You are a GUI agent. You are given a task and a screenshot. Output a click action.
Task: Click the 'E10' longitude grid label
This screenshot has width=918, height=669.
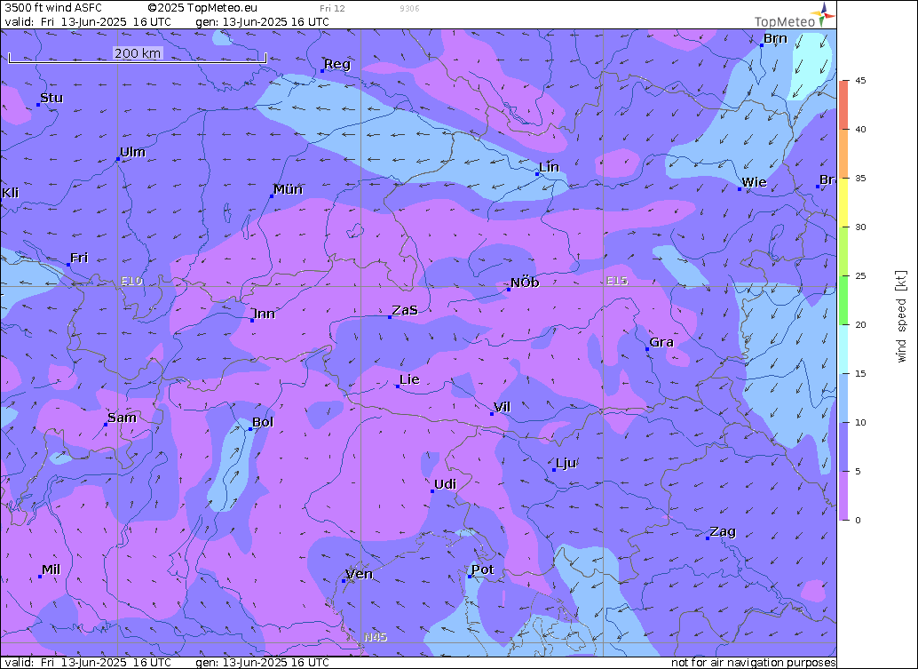pyautogui.click(x=131, y=281)
